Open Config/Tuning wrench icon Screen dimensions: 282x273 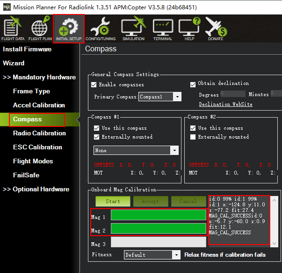(x=101, y=29)
